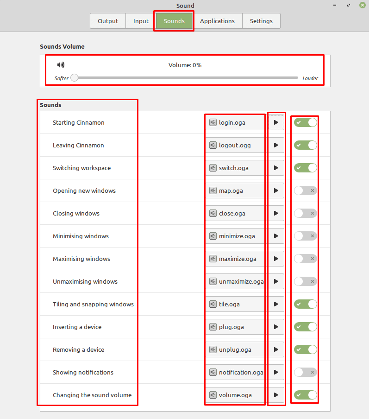Image resolution: width=369 pixels, height=419 pixels.
Task: Click the sounds volume slider handle
Action: 74,78
